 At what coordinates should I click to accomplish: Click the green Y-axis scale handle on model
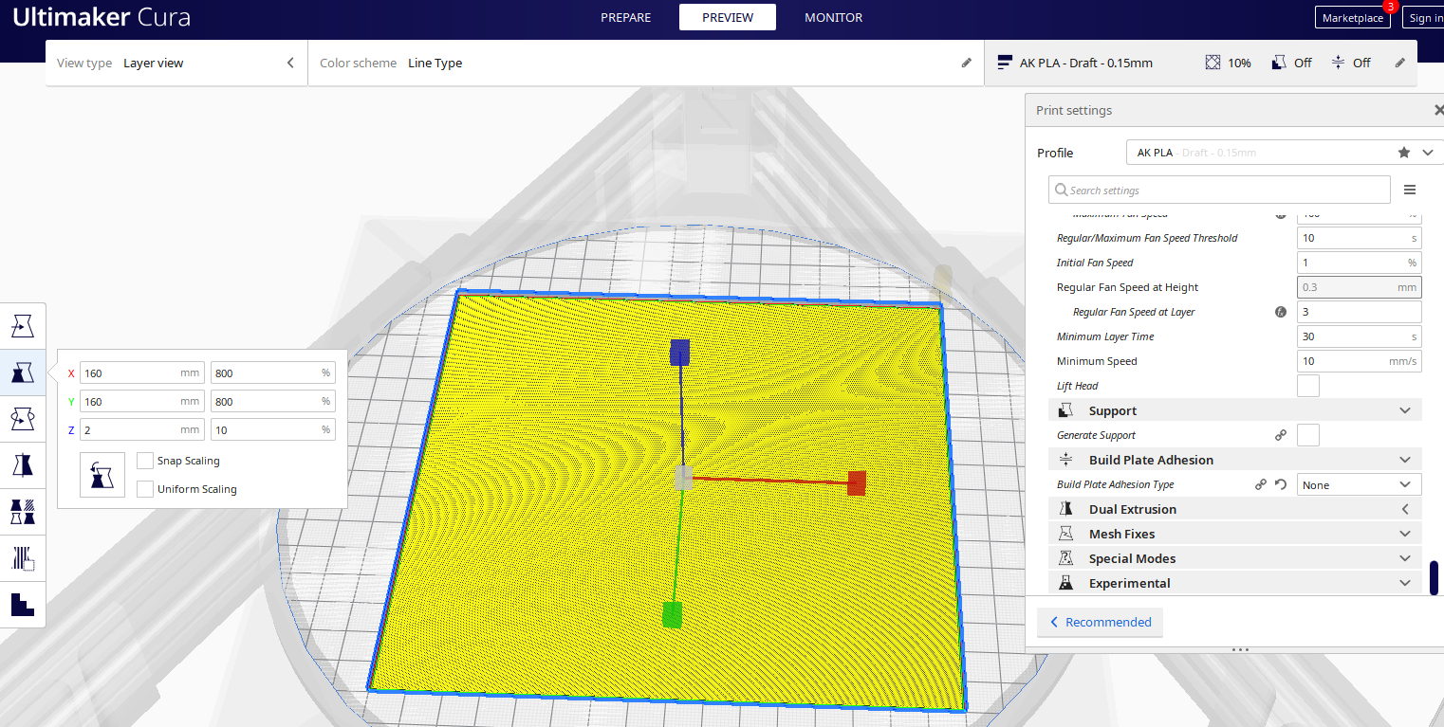pos(672,614)
